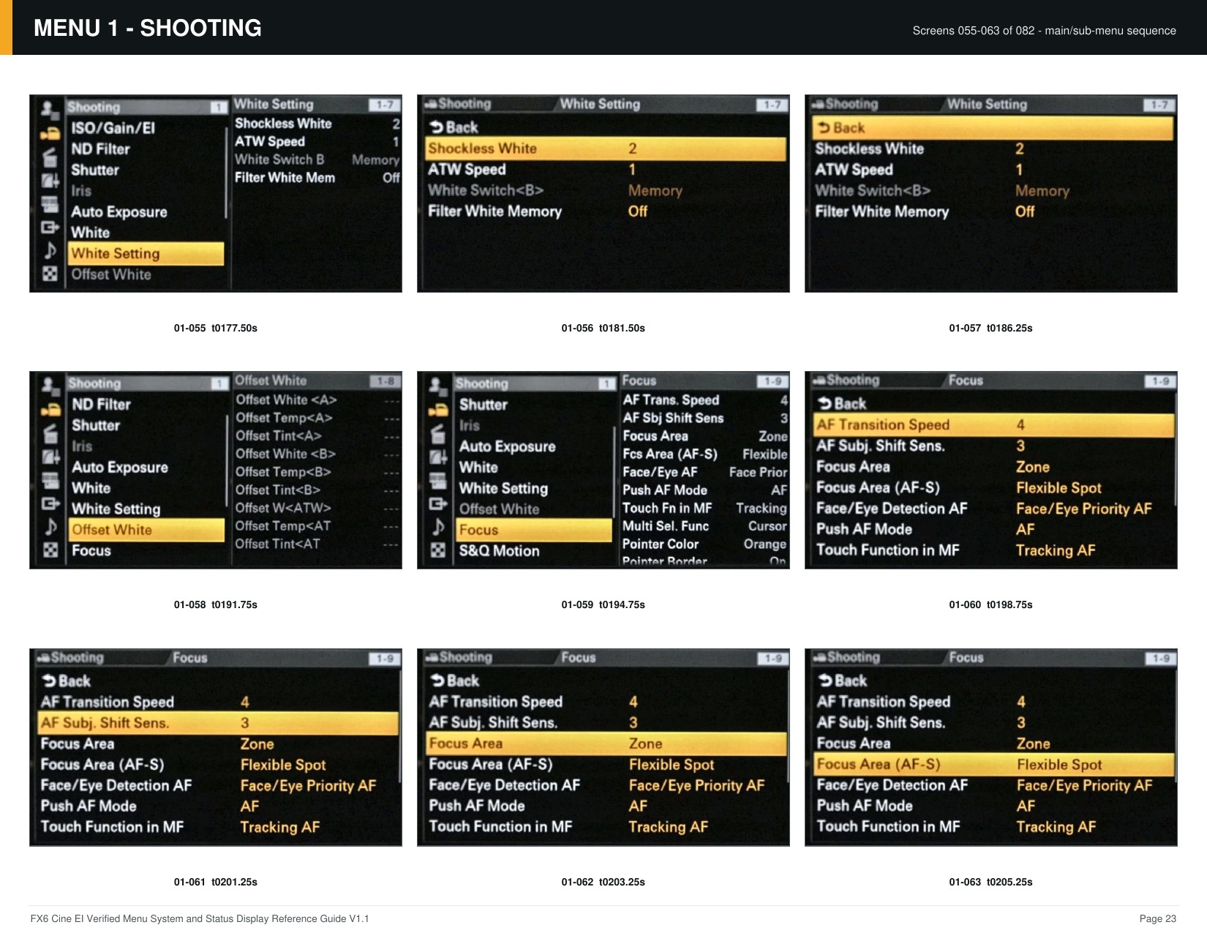
Task: Select highlighted Offset White in screen 01-058
Action: pos(146,530)
